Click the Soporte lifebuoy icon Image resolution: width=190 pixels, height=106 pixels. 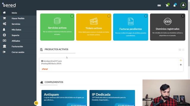tap(4, 35)
